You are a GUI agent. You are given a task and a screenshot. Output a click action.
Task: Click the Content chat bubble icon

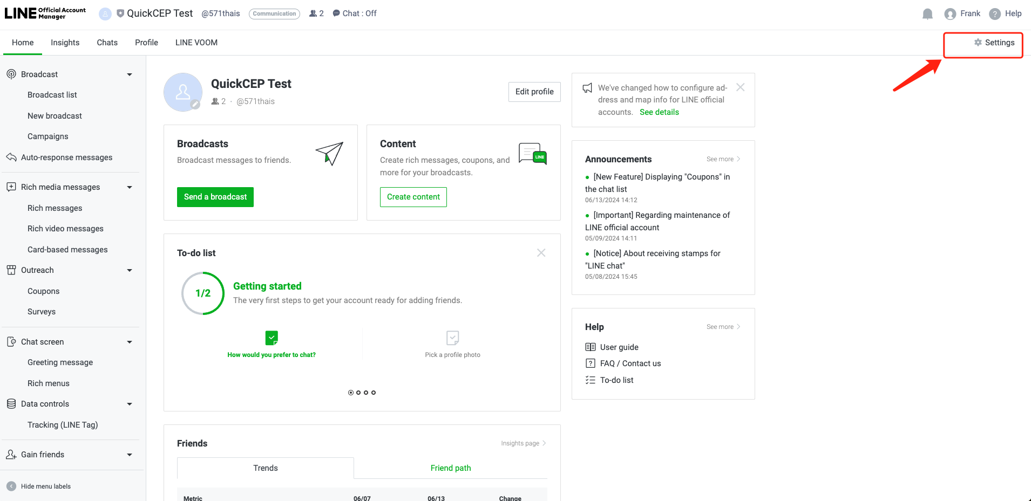click(x=533, y=154)
